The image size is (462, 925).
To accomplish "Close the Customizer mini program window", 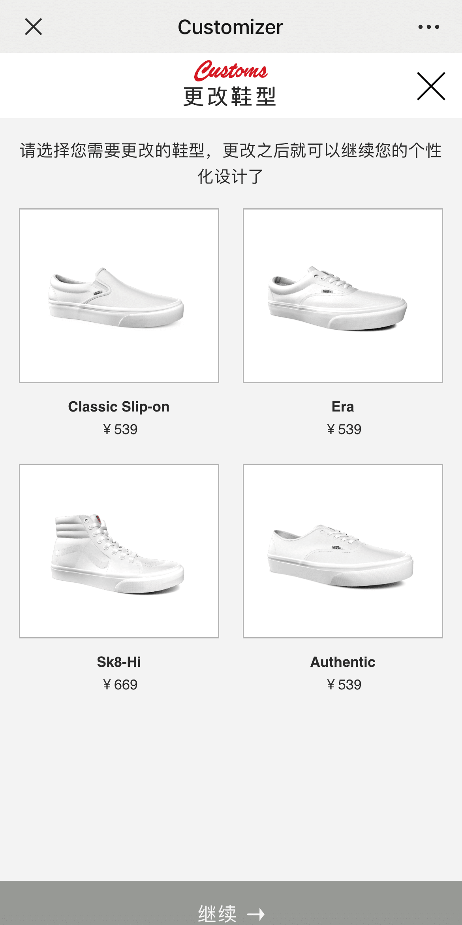I will pyautogui.click(x=34, y=27).
